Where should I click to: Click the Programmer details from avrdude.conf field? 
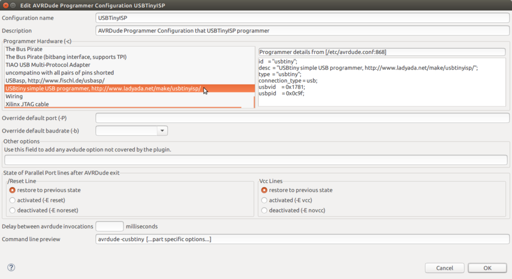coord(381,52)
